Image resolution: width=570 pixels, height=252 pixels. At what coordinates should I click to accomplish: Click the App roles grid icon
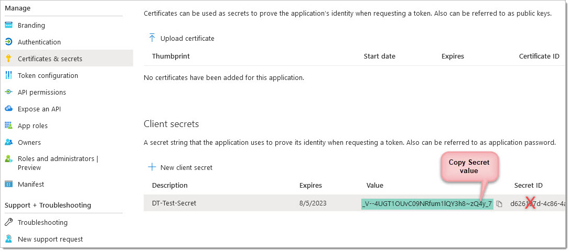[9, 125]
